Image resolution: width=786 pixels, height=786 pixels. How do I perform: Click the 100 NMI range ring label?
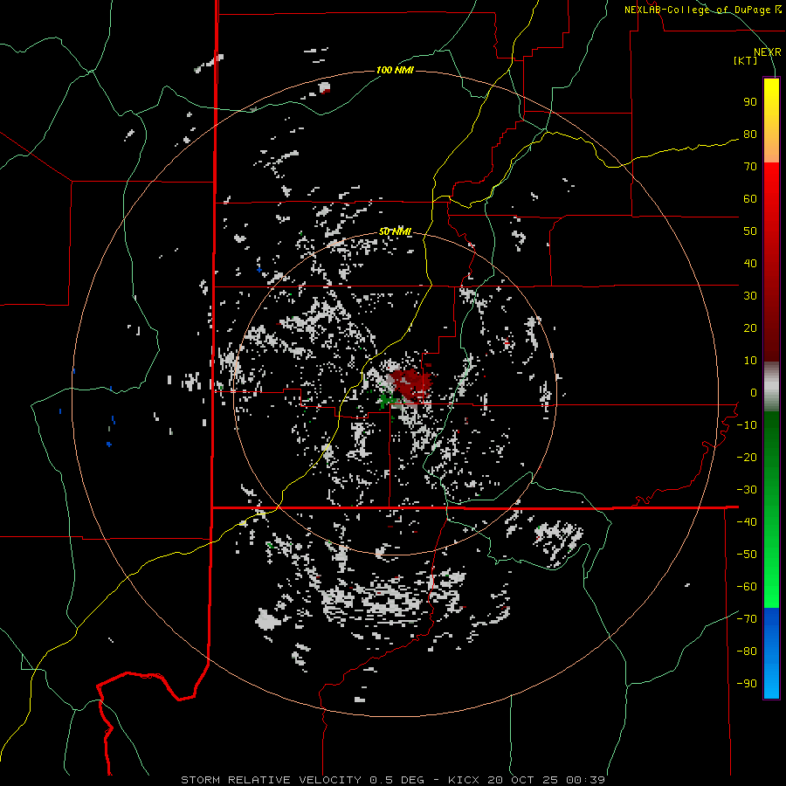[395, 70]
